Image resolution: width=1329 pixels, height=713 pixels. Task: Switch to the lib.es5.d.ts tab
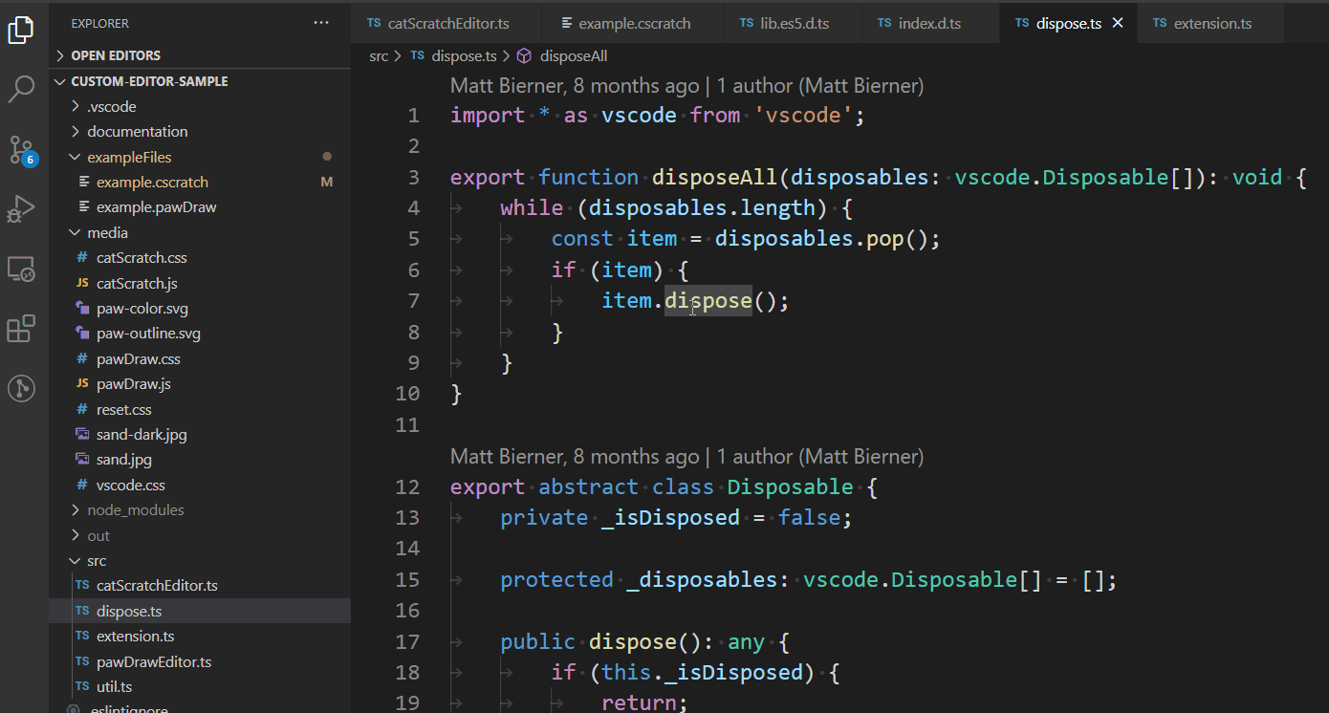coord(793,23)
